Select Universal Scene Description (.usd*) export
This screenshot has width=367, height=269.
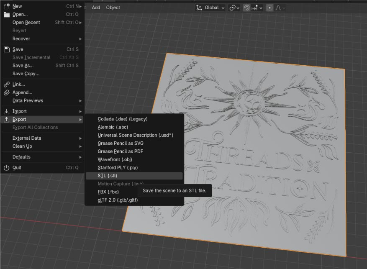pyautogui.click(x=134, y=135)
